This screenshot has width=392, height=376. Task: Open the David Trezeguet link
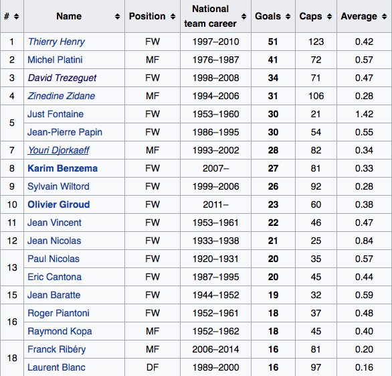[x=62, y=78]
